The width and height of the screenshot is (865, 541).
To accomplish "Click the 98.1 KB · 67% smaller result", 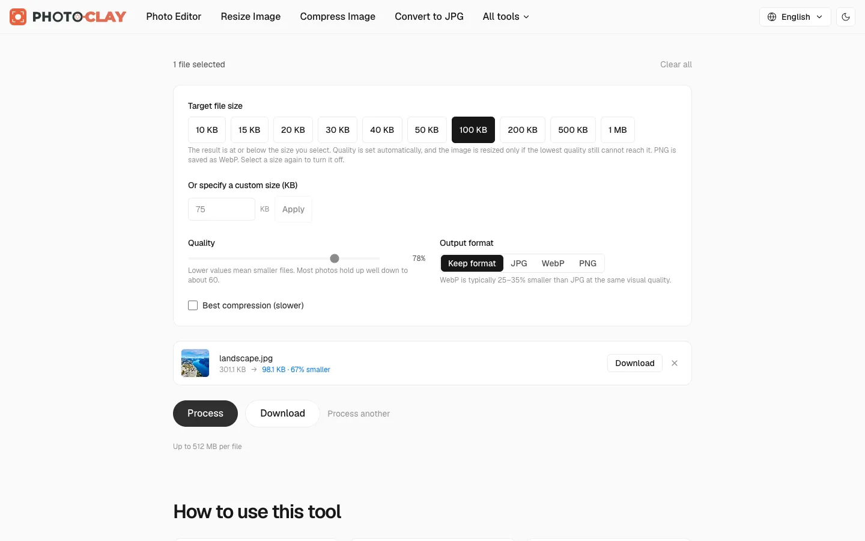I will [x=296, y=370].
